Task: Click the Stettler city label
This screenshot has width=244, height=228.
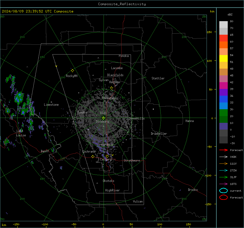Action: point(158,78)
